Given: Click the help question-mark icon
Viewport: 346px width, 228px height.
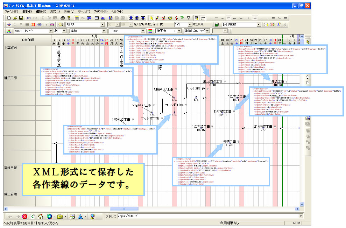Looking at the screenshot, I should pyautogui.click(x=69, y=18).
